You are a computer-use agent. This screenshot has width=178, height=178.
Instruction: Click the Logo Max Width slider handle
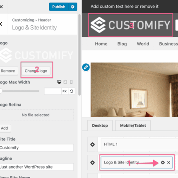click(1, 91)
